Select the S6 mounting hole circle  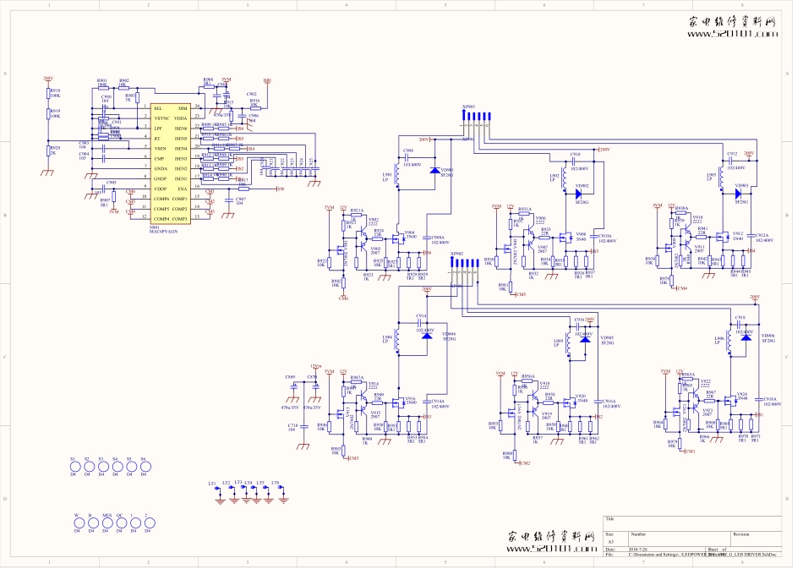[144, 467]
